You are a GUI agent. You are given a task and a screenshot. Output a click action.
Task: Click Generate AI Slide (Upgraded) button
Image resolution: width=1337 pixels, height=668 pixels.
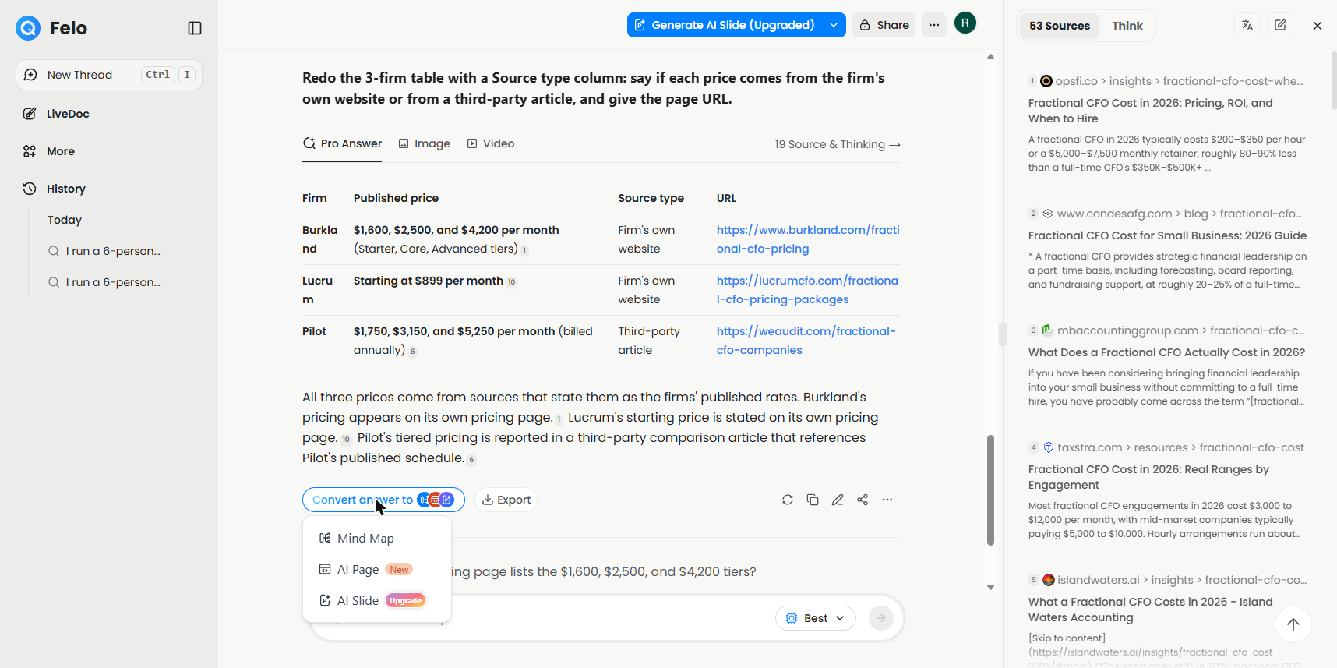725,25
